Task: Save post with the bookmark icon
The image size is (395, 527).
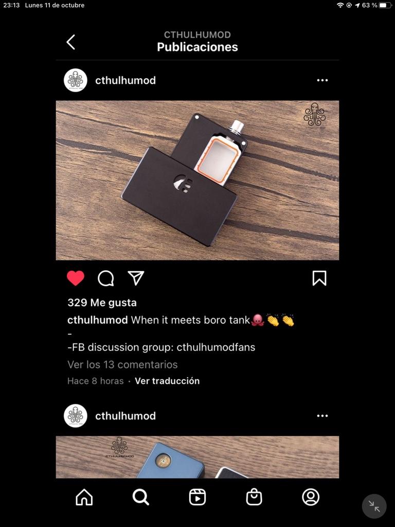Action: [x=319, y=278]
